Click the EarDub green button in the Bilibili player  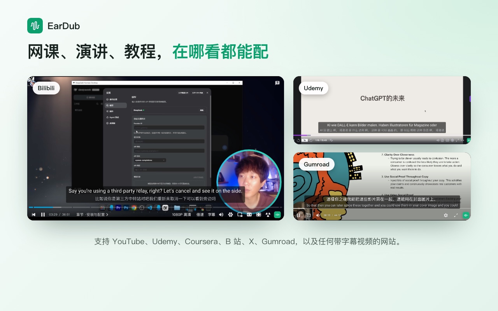[277, 215]
